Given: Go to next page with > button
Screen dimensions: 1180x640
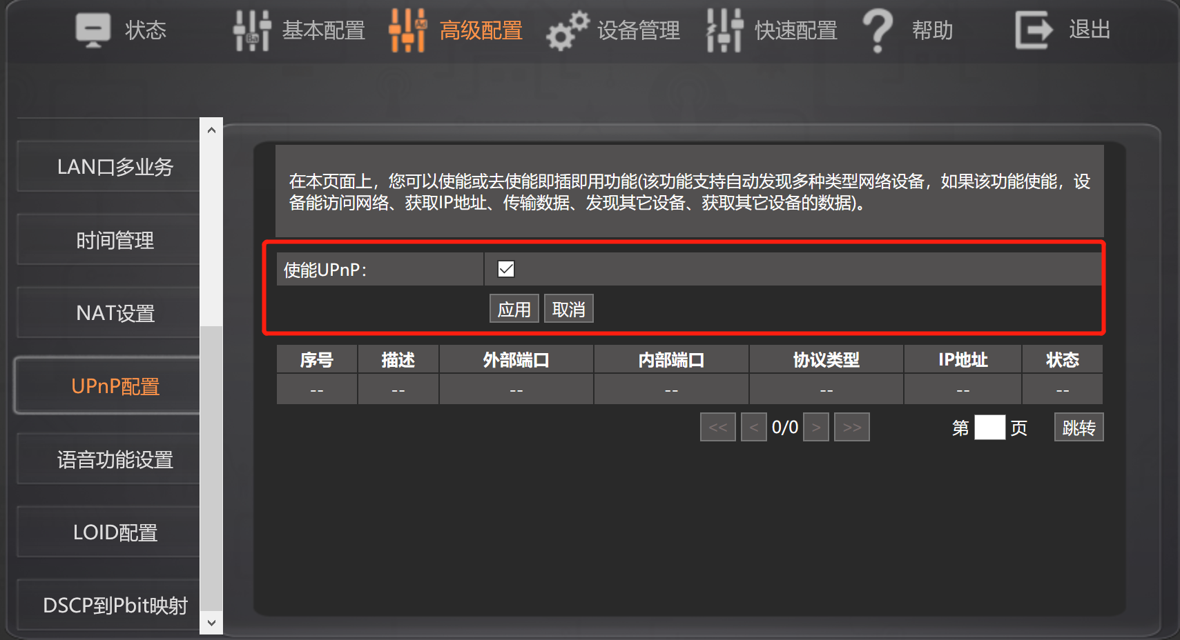Looking at the screenshot, I should pyautogui.click(x=816, y=428).
